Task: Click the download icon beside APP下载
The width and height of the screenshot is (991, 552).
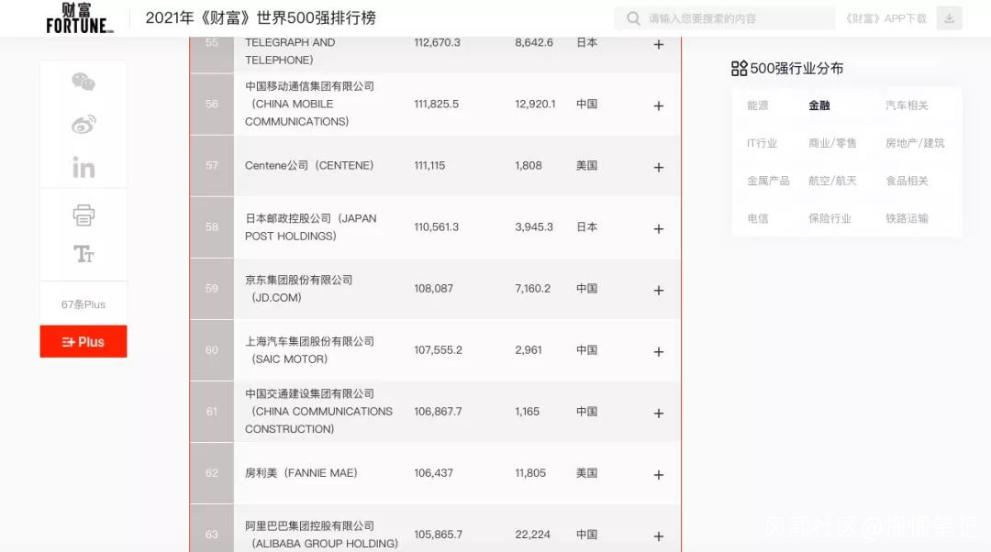Action: [x=950, y=18]
